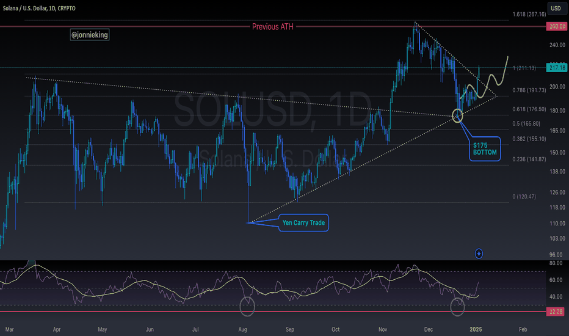Image resolution: width=569 pixels, height=336 pixels.
Task: Click the lightning event icon near January 2025
Action: [x=479, y=254]
